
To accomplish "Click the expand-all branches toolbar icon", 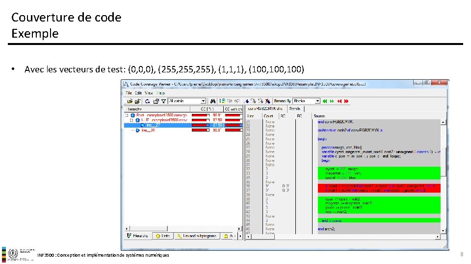I will point(229,101).
